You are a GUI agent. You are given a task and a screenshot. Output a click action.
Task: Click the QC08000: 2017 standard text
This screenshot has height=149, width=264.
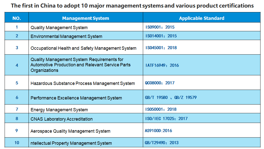click(160, 83)
